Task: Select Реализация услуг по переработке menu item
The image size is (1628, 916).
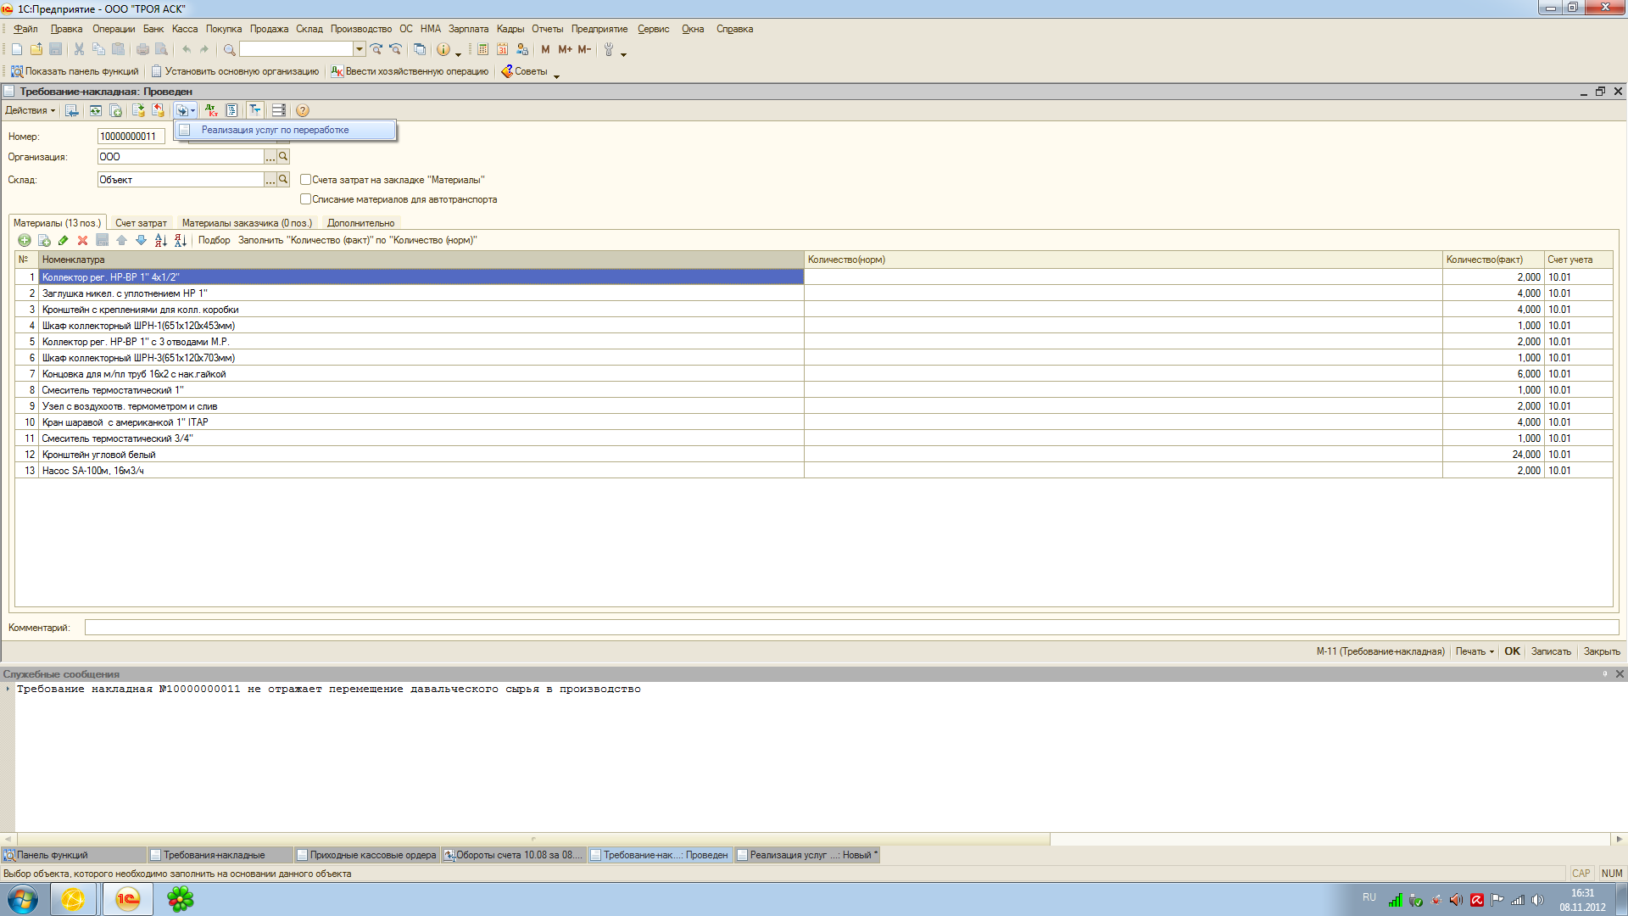Action: [x=275, y=130]
